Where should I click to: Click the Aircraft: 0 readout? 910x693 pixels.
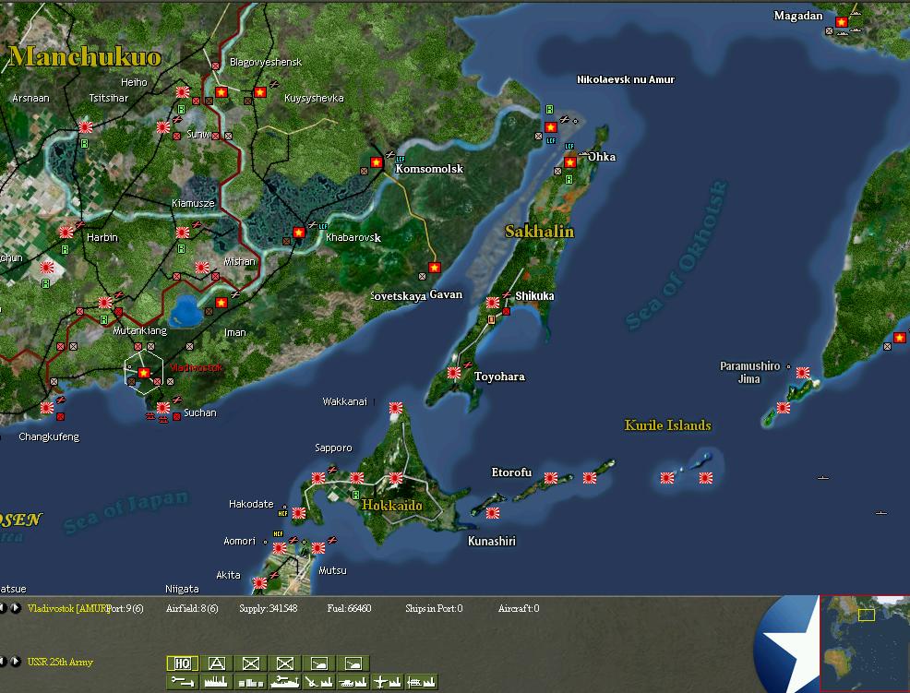click(519, 608)
